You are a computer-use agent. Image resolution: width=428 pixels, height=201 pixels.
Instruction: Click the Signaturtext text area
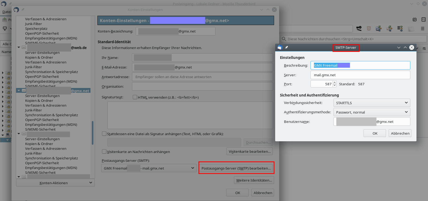[x=190, y=115]
